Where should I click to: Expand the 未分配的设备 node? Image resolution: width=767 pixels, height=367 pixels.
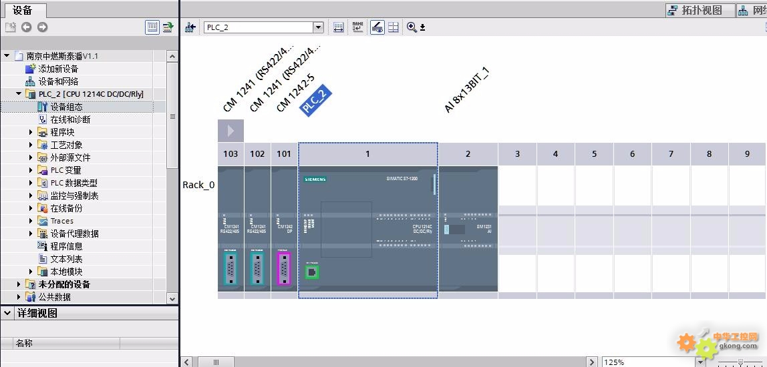coord(19,284)
